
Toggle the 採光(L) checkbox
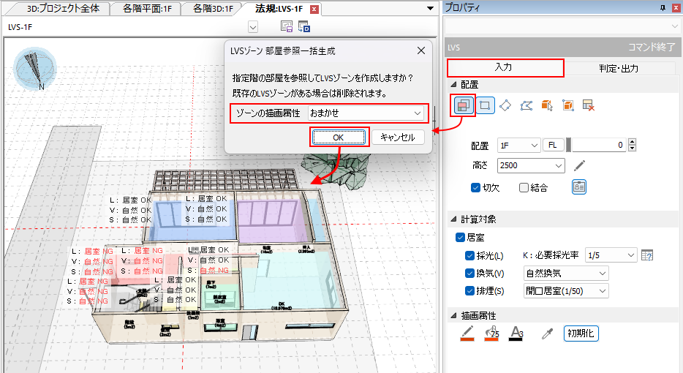coord(470,255)
